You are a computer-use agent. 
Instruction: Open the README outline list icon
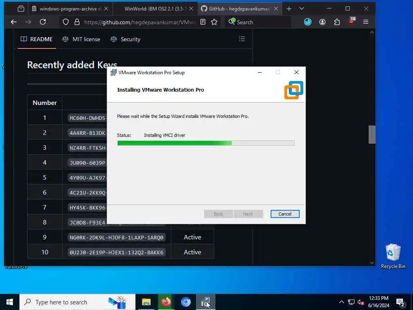(242, 39)
